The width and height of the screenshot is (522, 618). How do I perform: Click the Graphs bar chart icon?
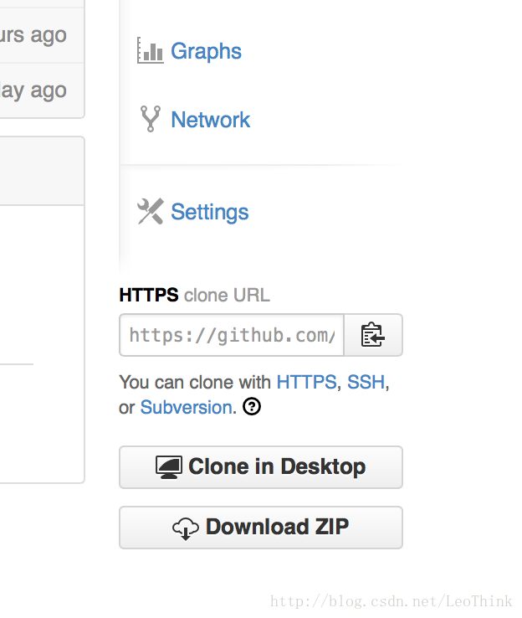150,50
